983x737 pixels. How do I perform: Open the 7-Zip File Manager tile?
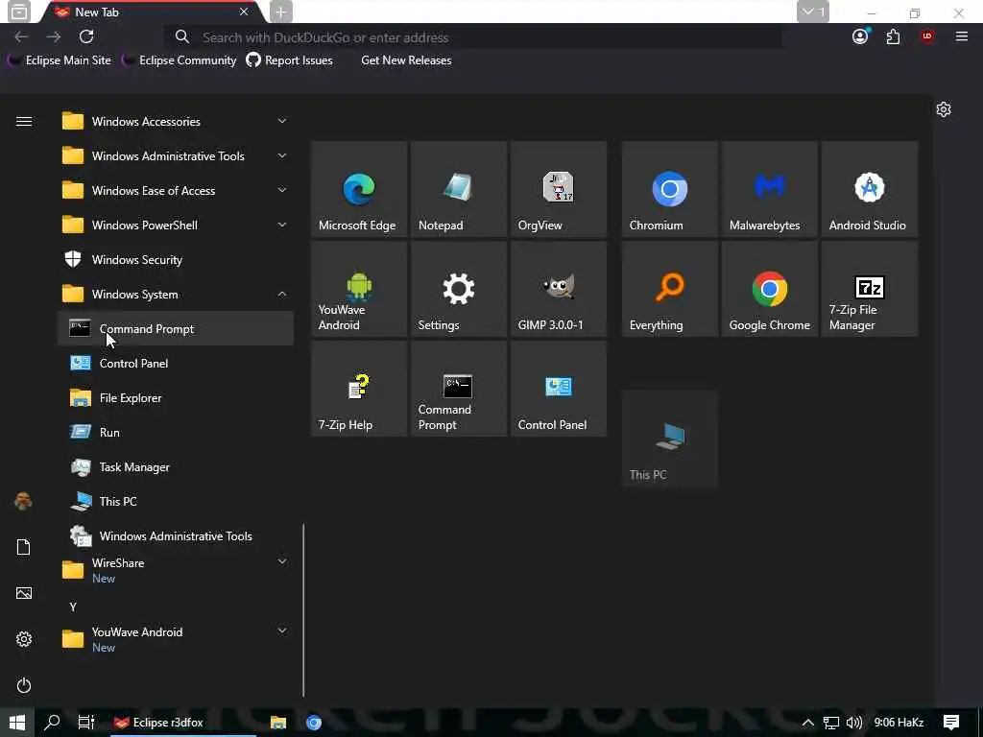tap(870, 289)
